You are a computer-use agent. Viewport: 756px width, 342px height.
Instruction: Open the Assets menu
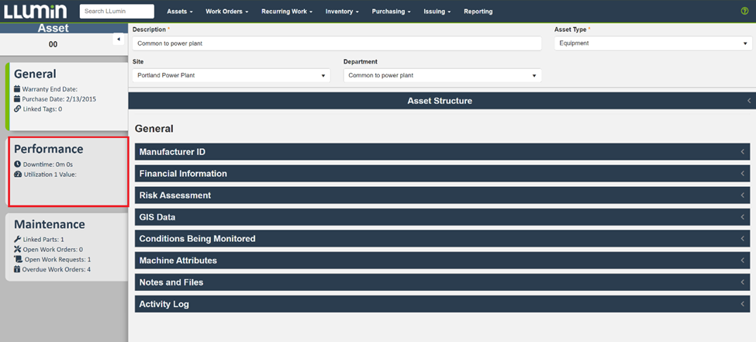tap(181, 12)
